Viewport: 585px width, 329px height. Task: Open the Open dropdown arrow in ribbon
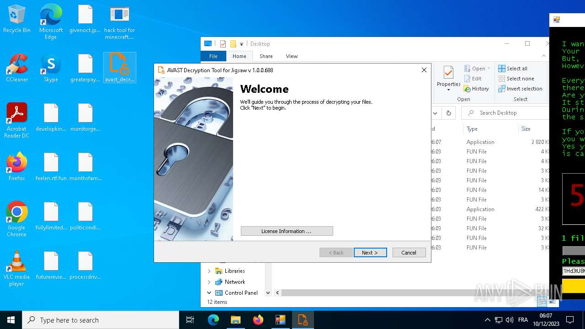(x=489, y=69)
